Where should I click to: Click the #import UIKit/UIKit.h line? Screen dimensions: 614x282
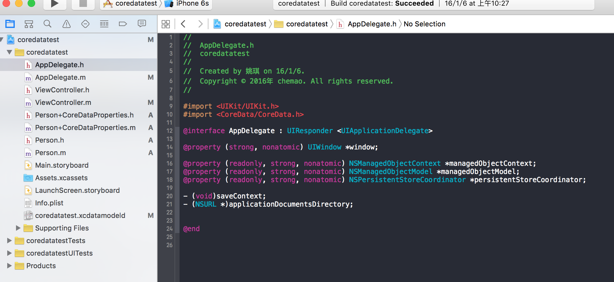click(231, 106)
